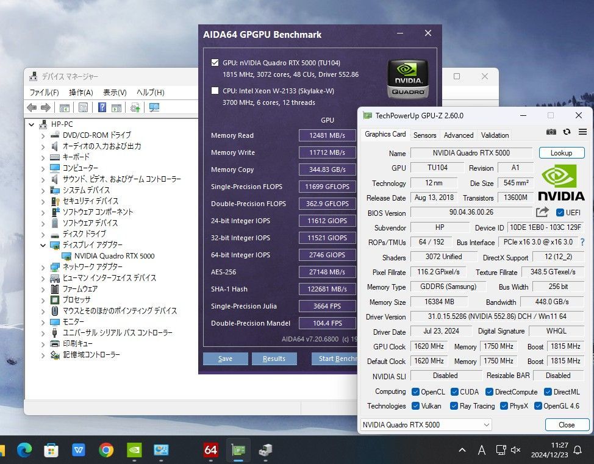Click the IME input mode A indicator
Image resolution: width=594 pixels, height=464 pixels.
pyautogui.click(x=482, y=450)
